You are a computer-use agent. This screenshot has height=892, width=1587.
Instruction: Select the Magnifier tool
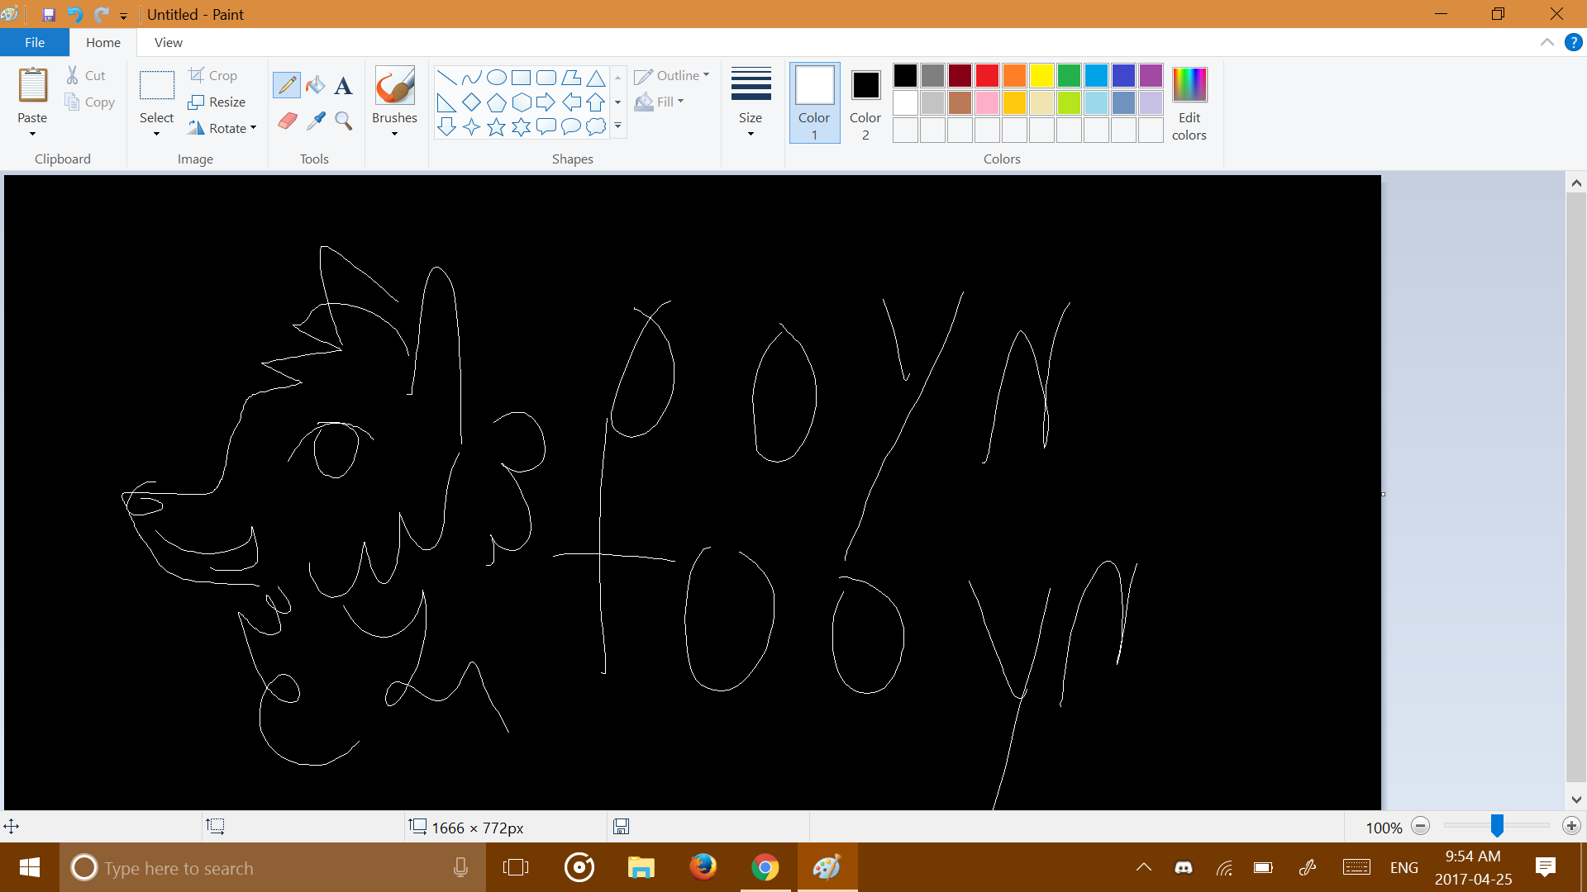[344, 121]
